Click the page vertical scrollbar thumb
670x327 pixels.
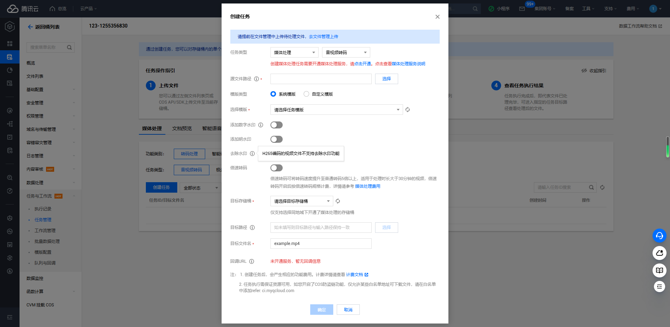click(x=667, y=147)
